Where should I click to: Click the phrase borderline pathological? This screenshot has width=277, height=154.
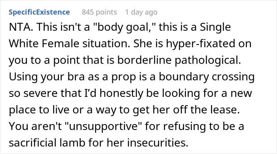tap(179, 60)
